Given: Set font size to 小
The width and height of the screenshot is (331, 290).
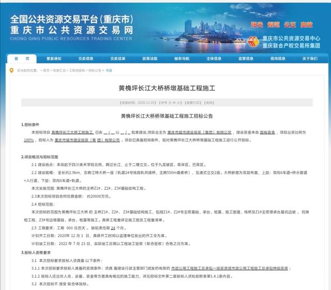Looking at the screenshot, I should [178, 103].
